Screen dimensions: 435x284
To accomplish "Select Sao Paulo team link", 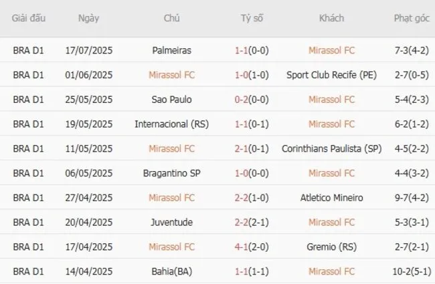I will 172,100.
